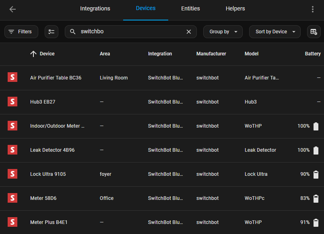This screenshot has width=324, height=234.
Task: Click SwitchBot icon for Hub3 EB27
Action: click(x=12, y=102)
